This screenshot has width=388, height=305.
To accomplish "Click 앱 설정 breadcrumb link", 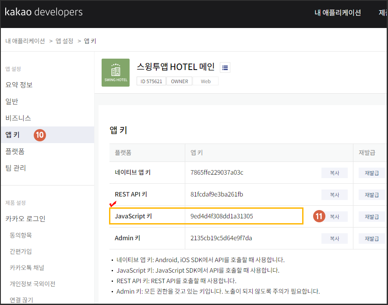I will tap(64, 41).
